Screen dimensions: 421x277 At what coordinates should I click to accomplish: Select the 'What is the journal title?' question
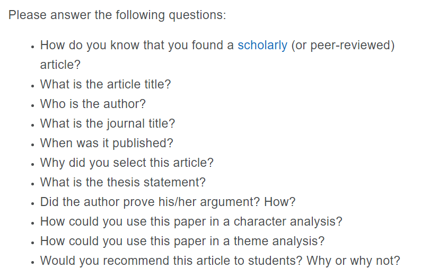(108, 123)
